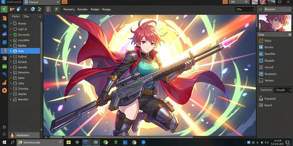
Task: Click the green play-arrow toolbar button
Action: [56, 9]
